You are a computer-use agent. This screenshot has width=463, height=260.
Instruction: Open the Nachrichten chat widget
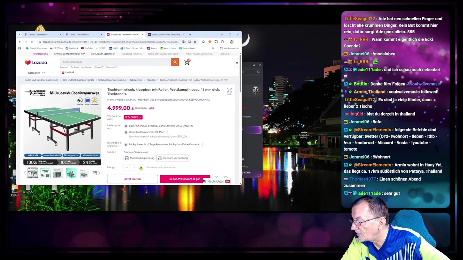coord(217,181)
